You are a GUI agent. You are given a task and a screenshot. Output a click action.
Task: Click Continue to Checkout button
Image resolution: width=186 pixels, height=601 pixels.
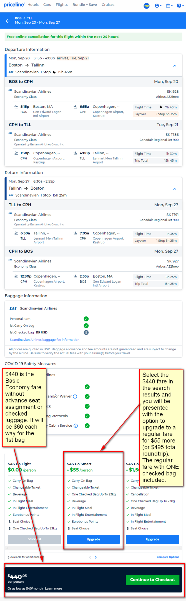[x=152, y=580]
